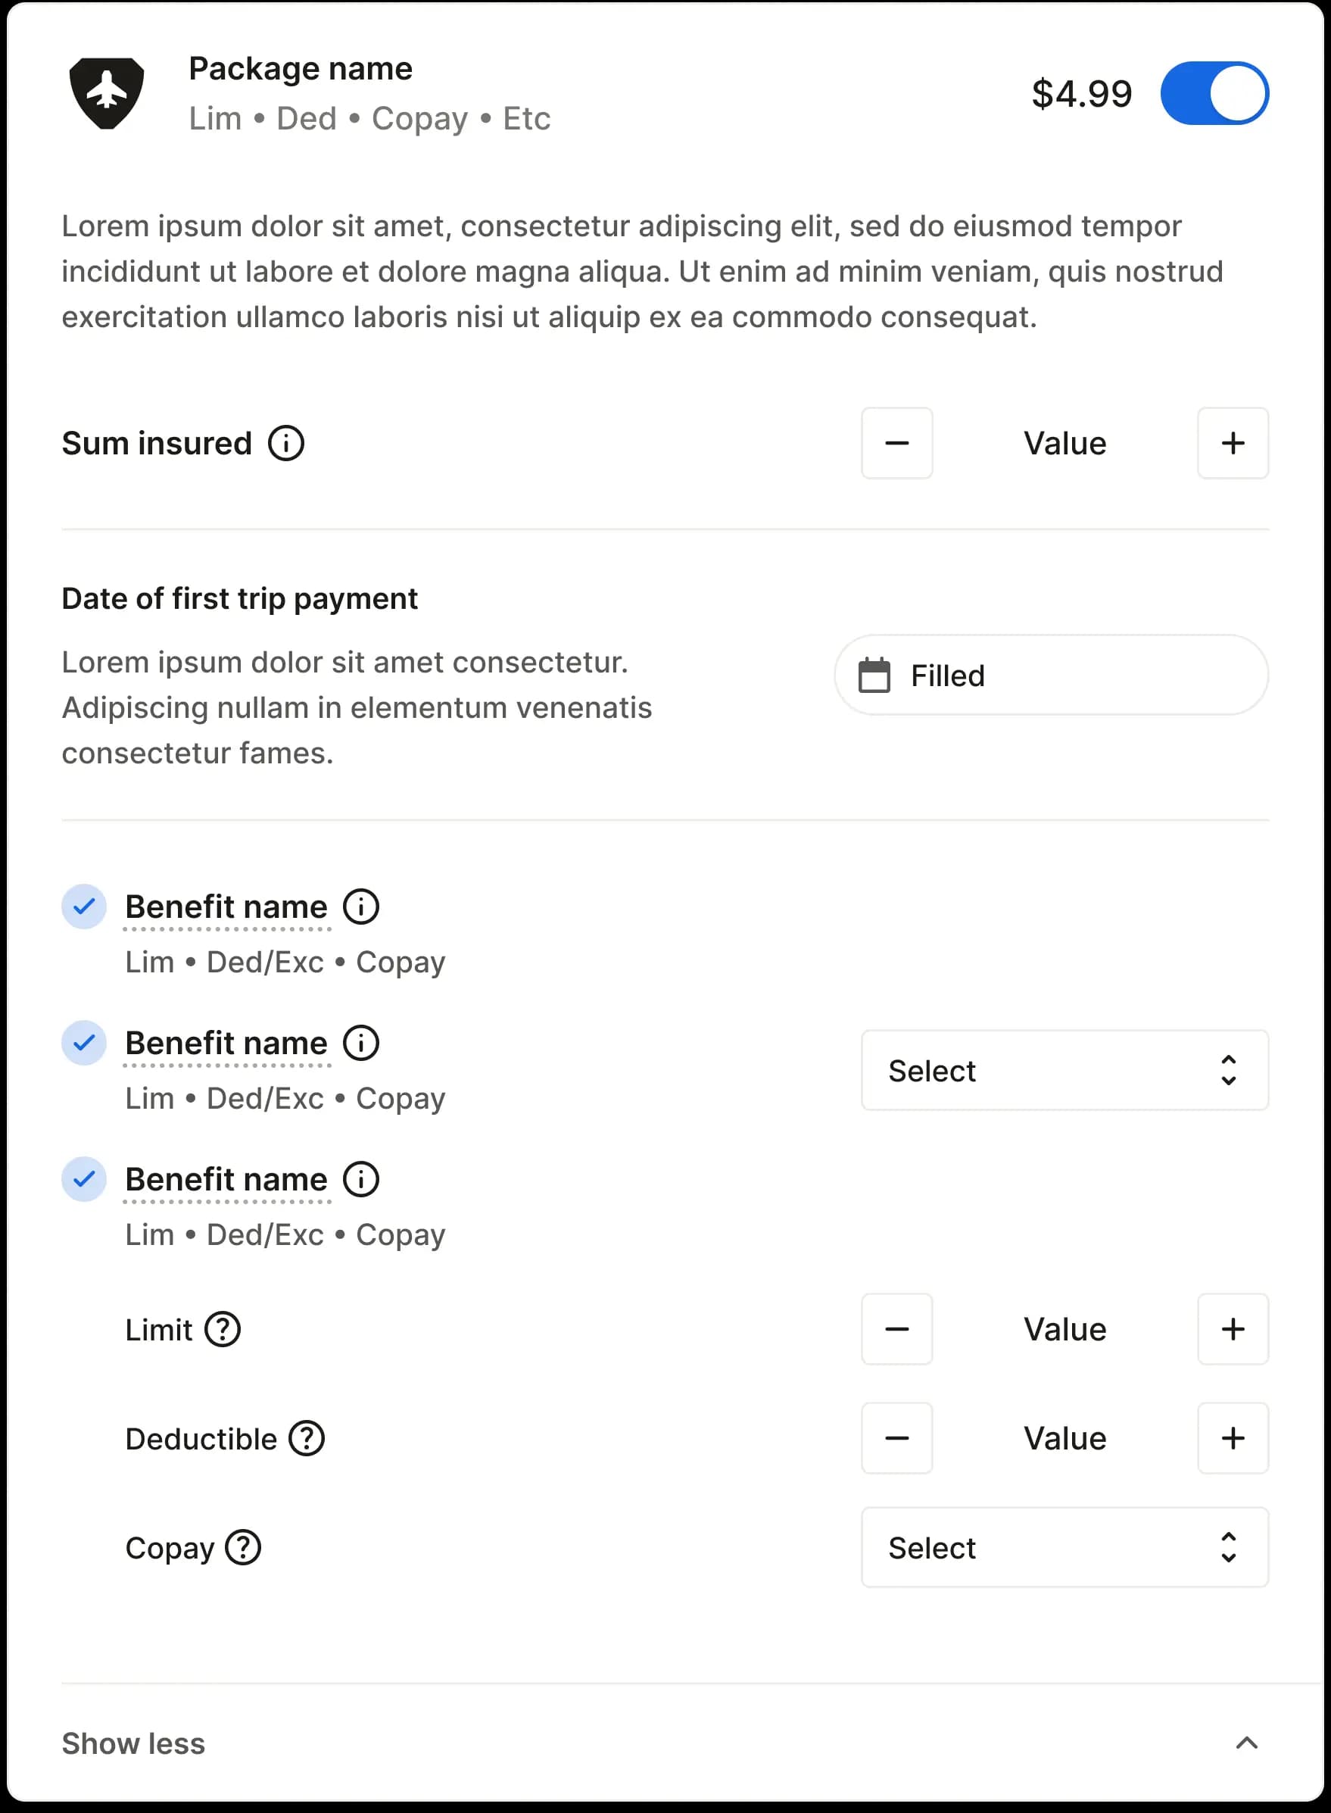Click the calendar icon in the date field
The image size is (1331, 1813).
click(x=874, y=676)
